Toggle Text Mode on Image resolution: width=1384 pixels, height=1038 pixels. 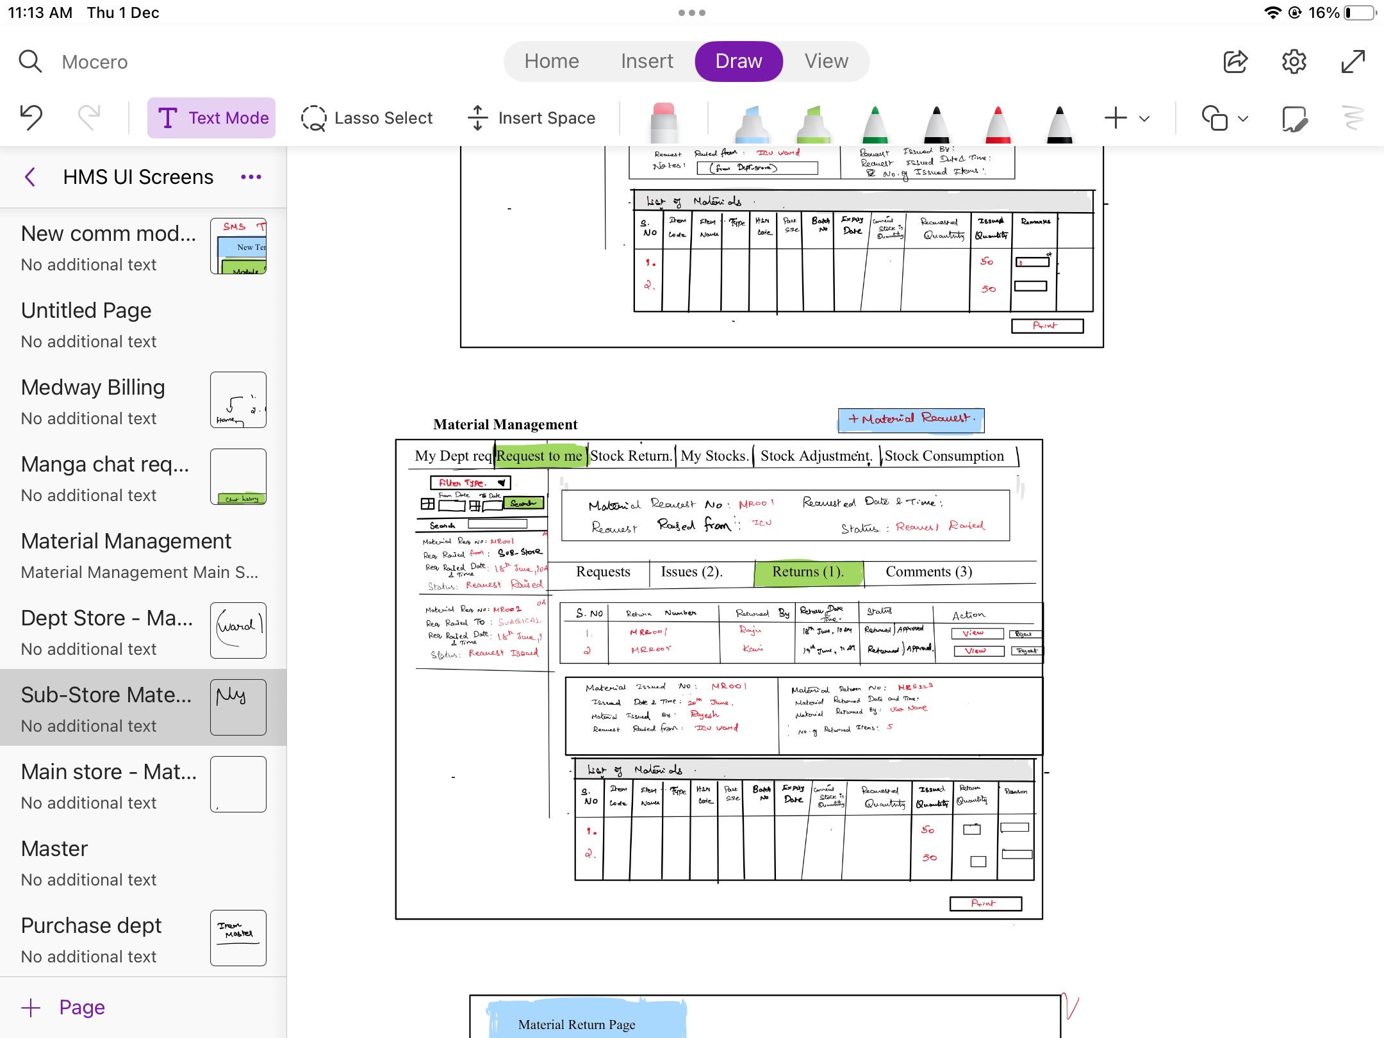(211, 119)
